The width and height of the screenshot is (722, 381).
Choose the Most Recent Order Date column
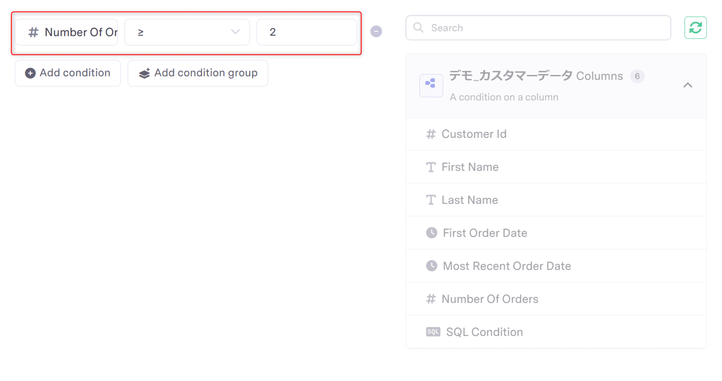click(556, 266)
